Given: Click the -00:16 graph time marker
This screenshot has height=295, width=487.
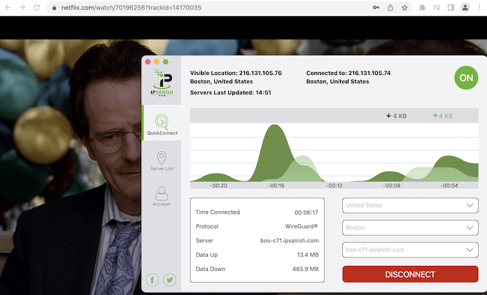Looking at the screenshot, I should (276, 185).
